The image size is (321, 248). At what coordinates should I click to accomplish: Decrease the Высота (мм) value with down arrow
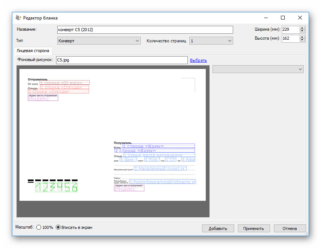[302, 40]
